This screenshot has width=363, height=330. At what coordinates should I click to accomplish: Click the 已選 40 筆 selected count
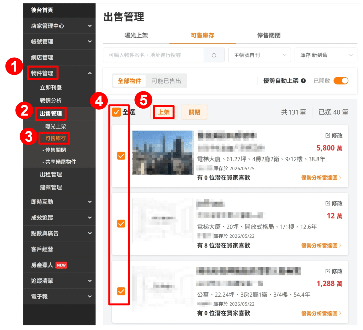tap(334, 112)
